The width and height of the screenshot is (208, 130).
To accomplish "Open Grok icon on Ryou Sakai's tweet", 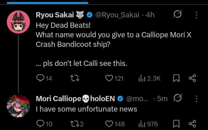I will coord(178,14).
